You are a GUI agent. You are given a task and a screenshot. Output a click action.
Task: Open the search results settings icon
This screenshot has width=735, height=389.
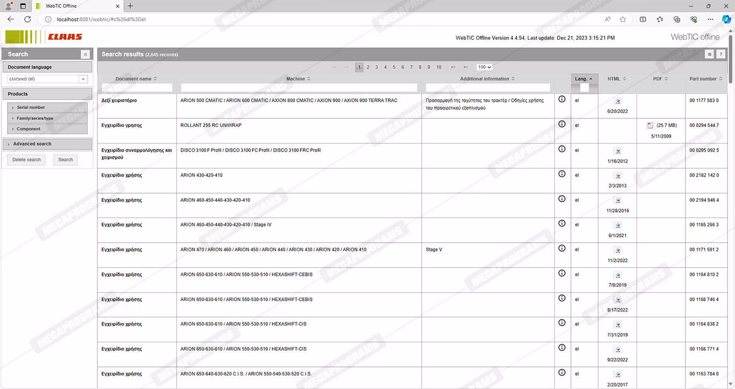(x=710, y=54)
